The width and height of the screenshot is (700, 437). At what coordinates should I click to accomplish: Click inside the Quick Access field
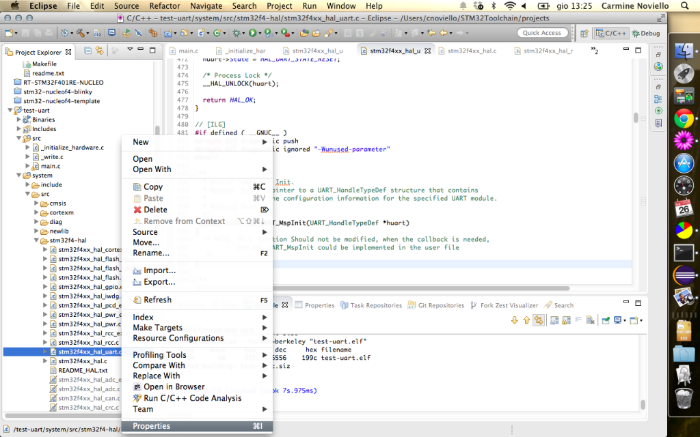[x=542, y=33]
